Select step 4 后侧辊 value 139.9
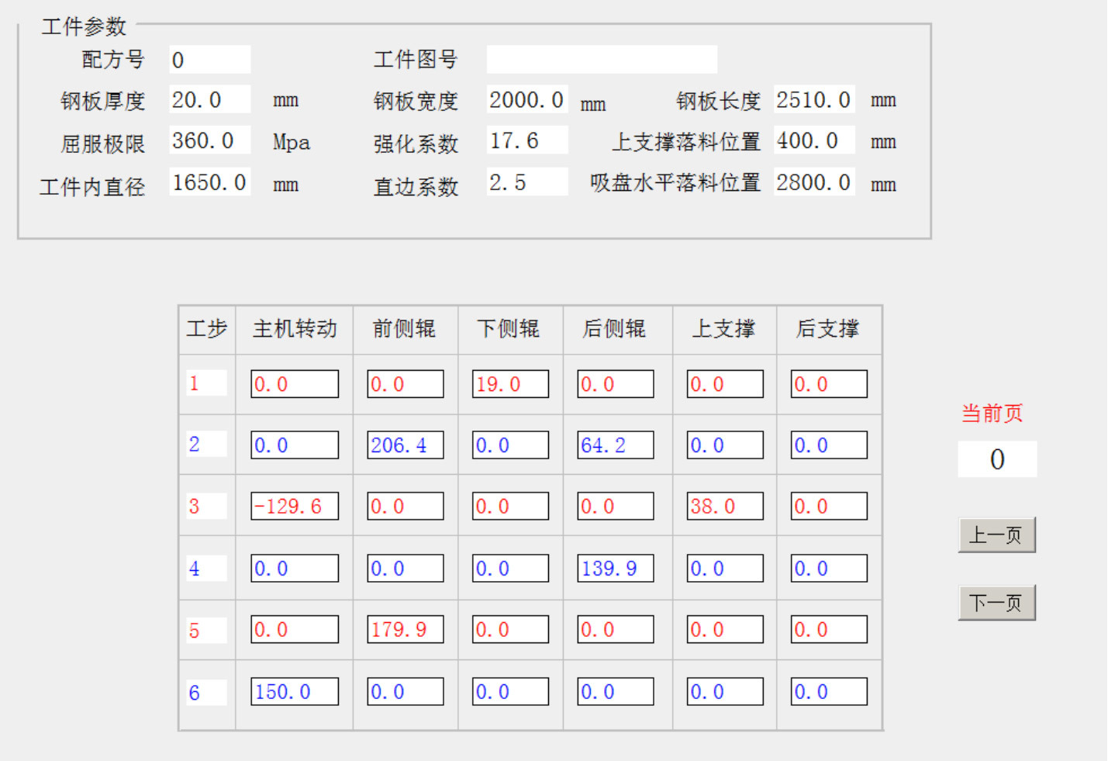This screenshot has width=1108, height=761. [616, 569]
